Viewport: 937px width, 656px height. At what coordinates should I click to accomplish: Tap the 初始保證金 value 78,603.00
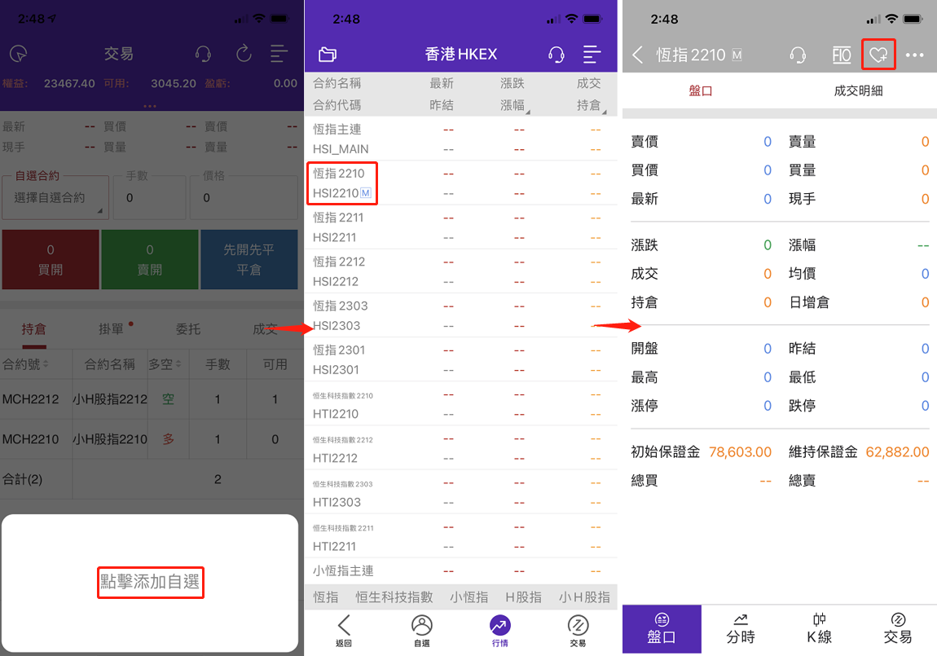click(x=740, y=452)
